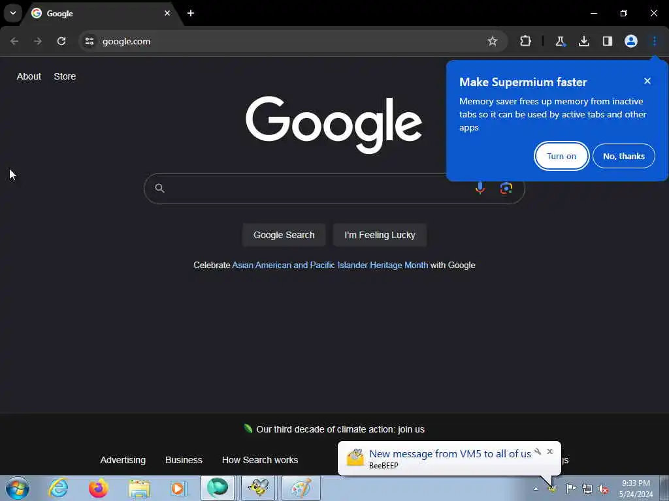Launch Firefox from taskbar
Screen dimensions: 669x501
click(98, 488)
